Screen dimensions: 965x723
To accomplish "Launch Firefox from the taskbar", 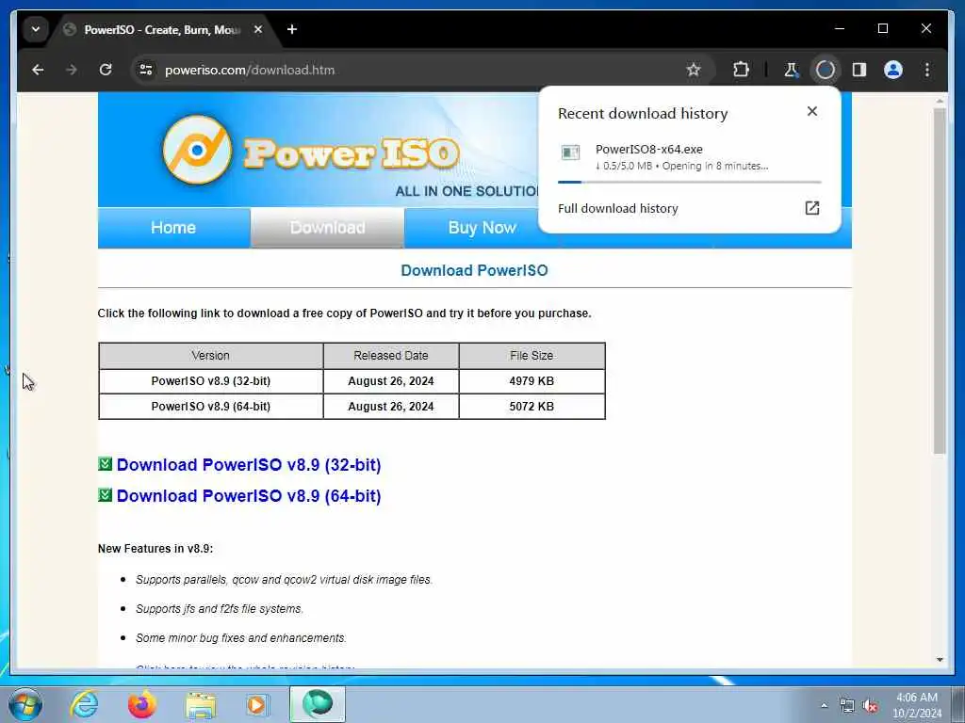I will pyautogui.click(x=141, y=704).
